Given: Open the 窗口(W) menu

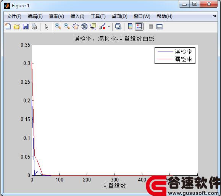Looking at the screenshot, I should pos(142,16).
